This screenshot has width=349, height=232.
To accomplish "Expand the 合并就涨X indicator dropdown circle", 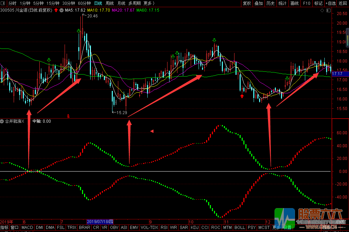I will point(2,121).
